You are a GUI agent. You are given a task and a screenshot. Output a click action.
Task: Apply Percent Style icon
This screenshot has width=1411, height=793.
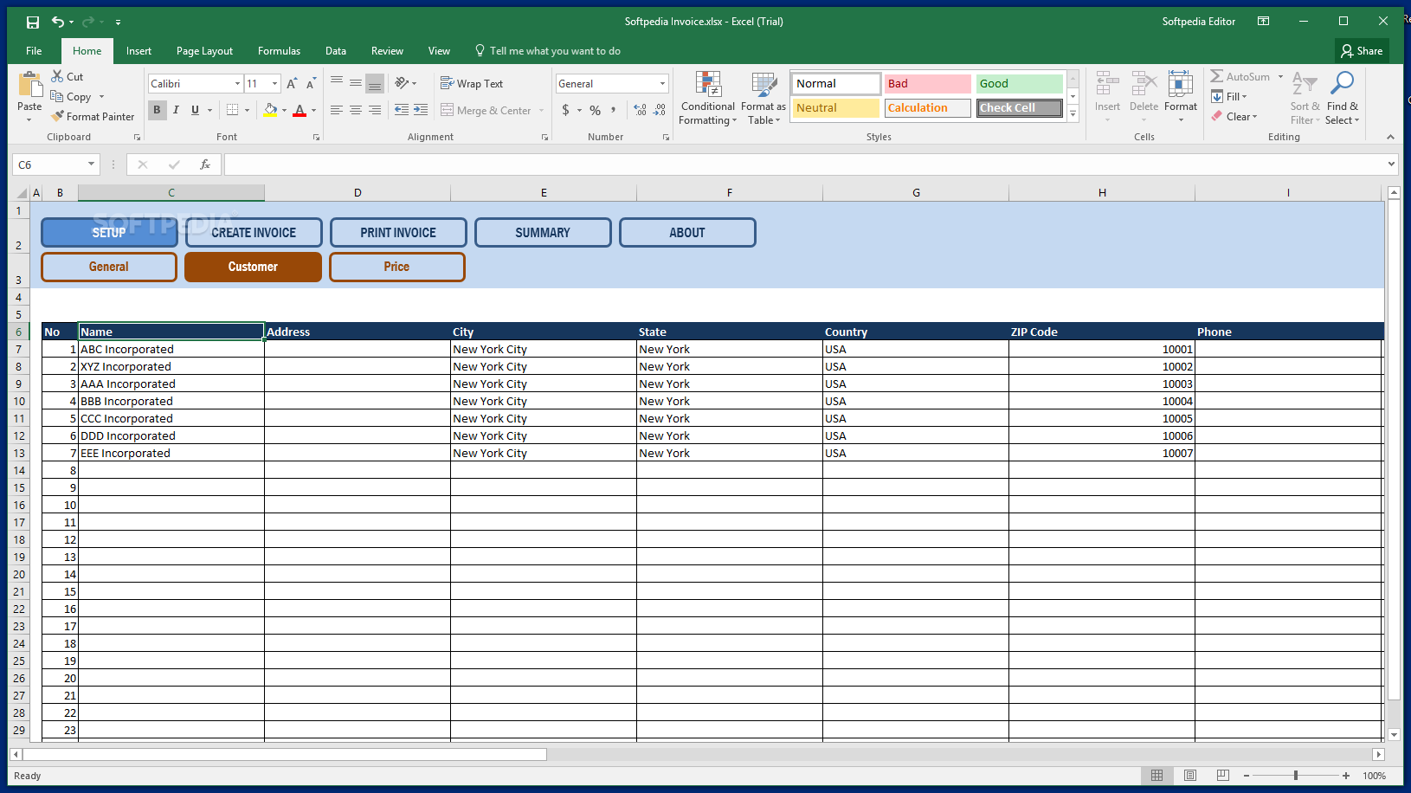[x=596, y=110]
